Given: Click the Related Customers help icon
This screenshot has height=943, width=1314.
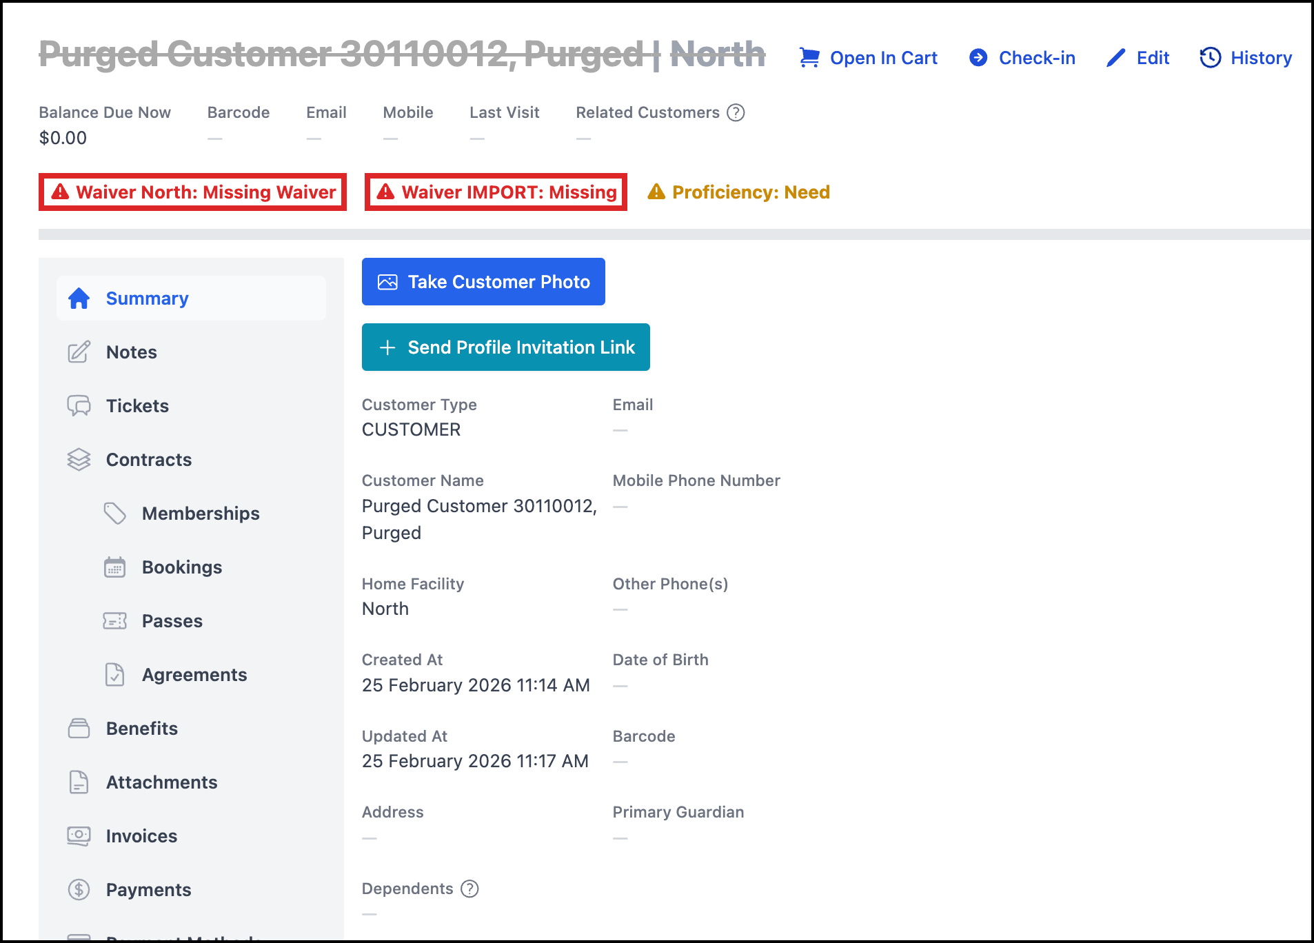Looking at the screenshot, I should (x=736, y=112).
